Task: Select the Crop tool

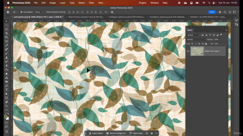Action: pyautogui.click(x=6, y=37)
